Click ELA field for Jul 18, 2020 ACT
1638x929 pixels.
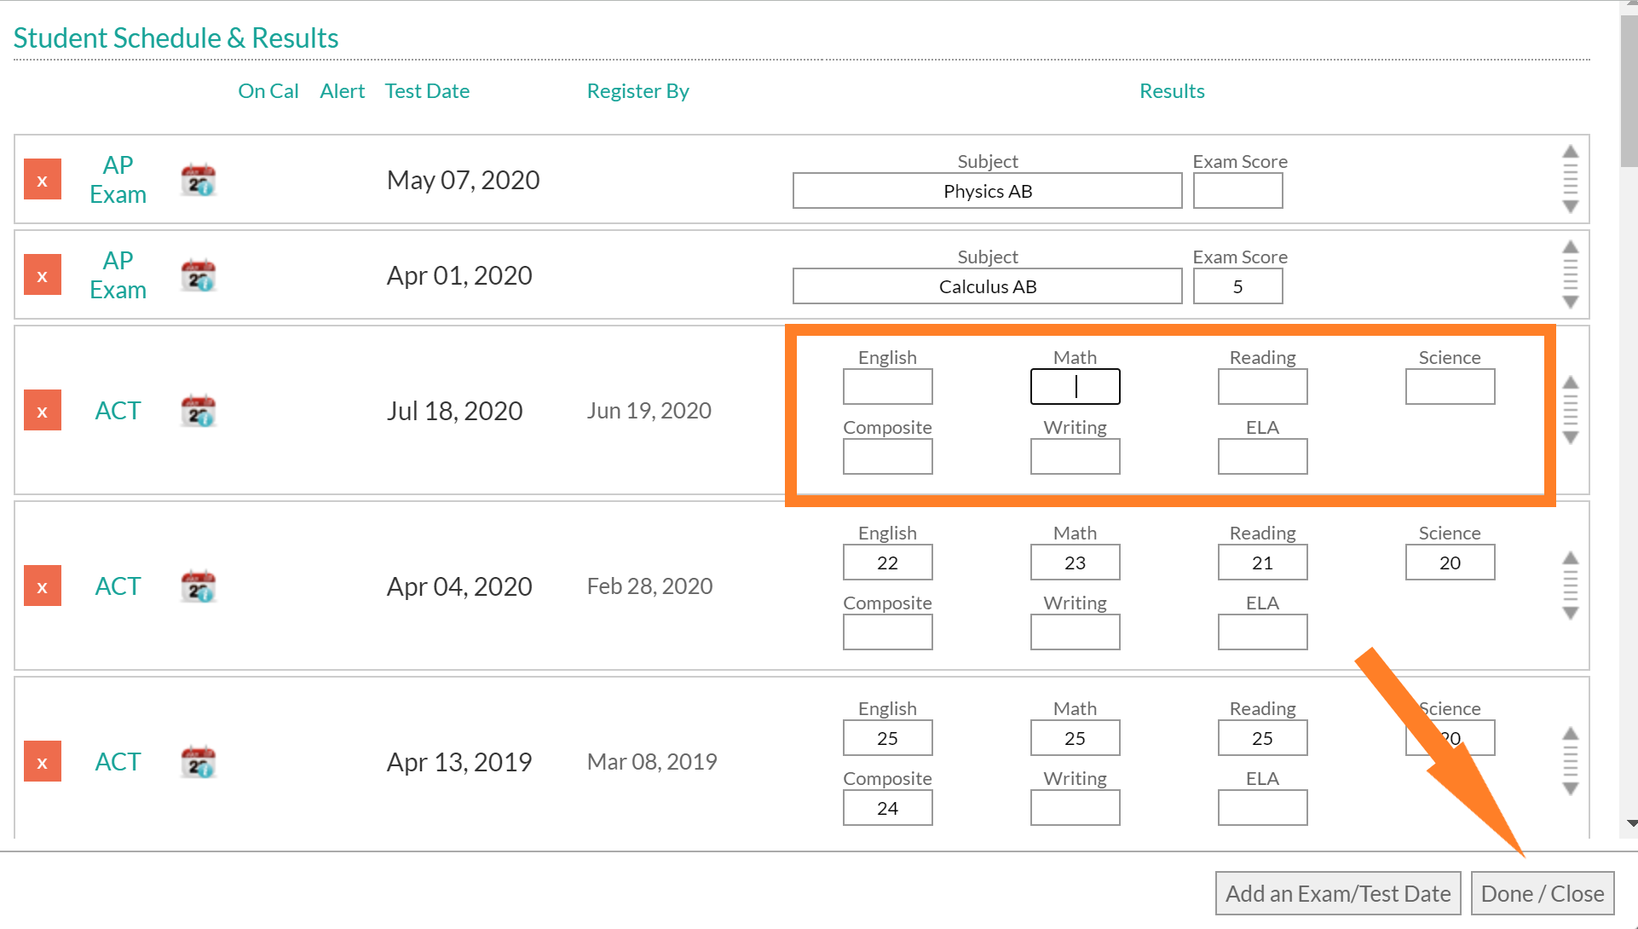(x=1262, y=457)
